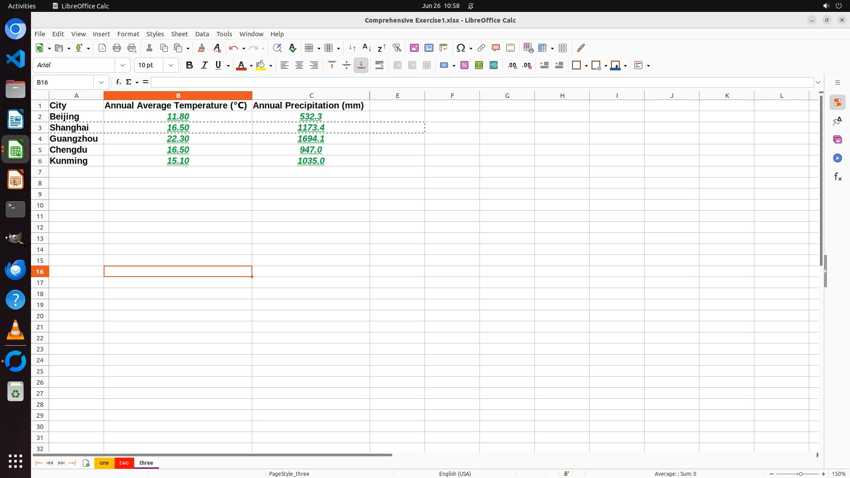Image resolution: width=850 pixels, height=478 pixels.
Task: Insert a chart using the toolbar icon
Action: [x=429, y=48]
